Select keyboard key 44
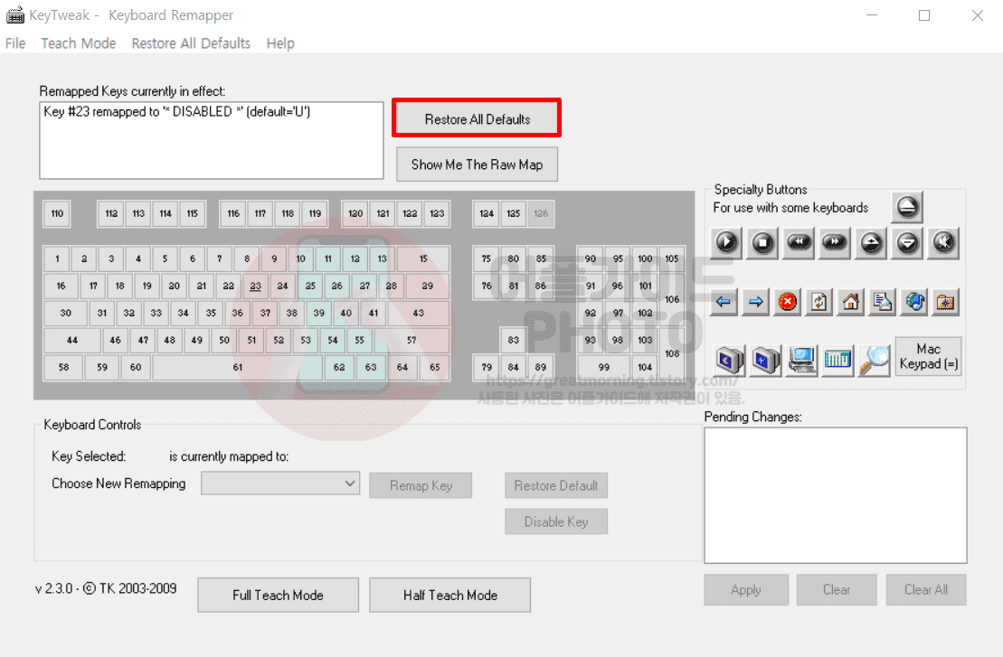This screenshot has width=1003, height=657. tap(72, 340)
